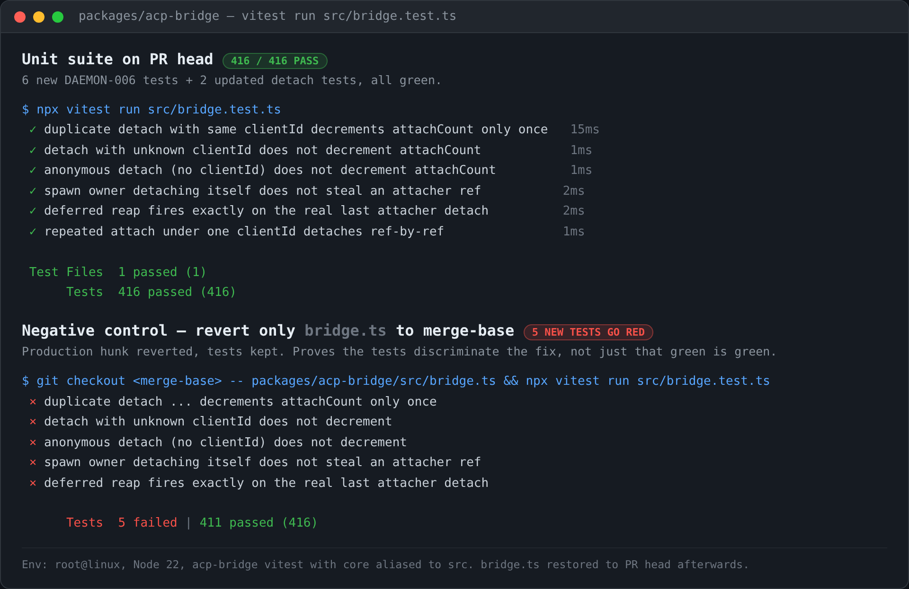Click the 15ms duration of first test
Image resolution: width=909 pixels, height=589 pixels.
click(x=585, y=130)
